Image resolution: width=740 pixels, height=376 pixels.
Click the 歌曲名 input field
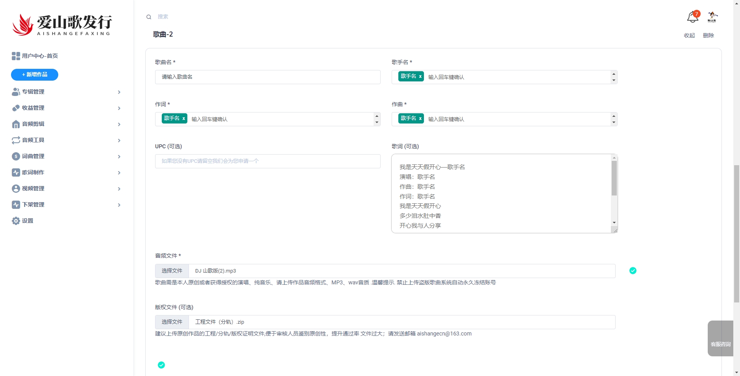coord(268,77)
